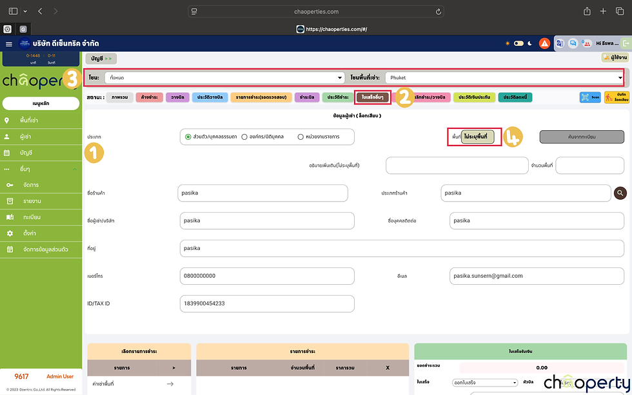Select the องค์กร/นิติบุคคล radio option
The height and width of the screenshot is (395, 632).
pyautogui.click(x=244, y=137)
